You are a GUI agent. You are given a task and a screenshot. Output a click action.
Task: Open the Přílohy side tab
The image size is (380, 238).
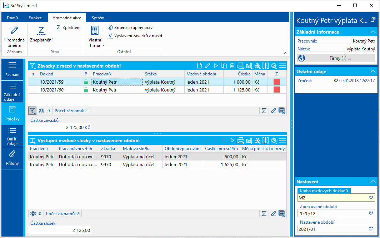[x=12, y=158]
